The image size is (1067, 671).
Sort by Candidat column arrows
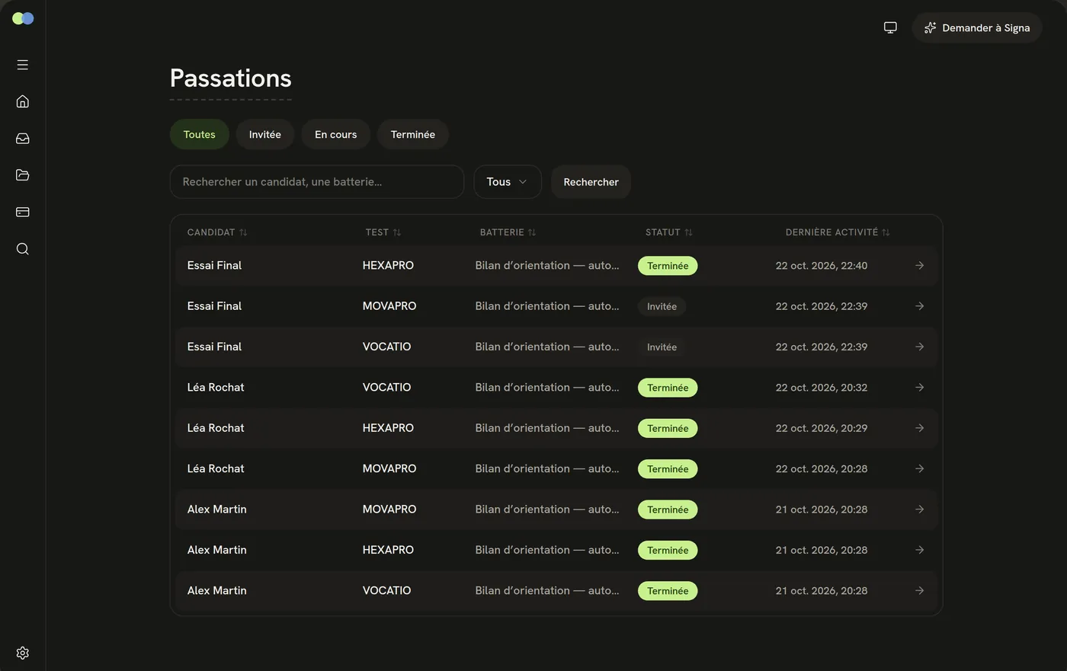pyautogui.click(x=243, y=232)
